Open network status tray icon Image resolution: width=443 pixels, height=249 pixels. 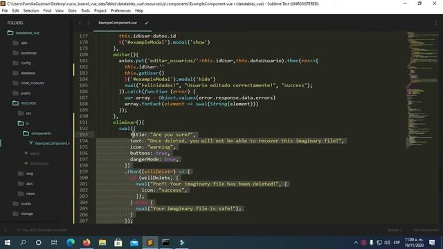[379, 243]
